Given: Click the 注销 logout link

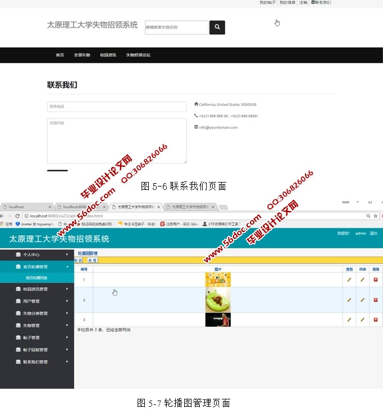Looking at the screenshot, I should [303, 3].
